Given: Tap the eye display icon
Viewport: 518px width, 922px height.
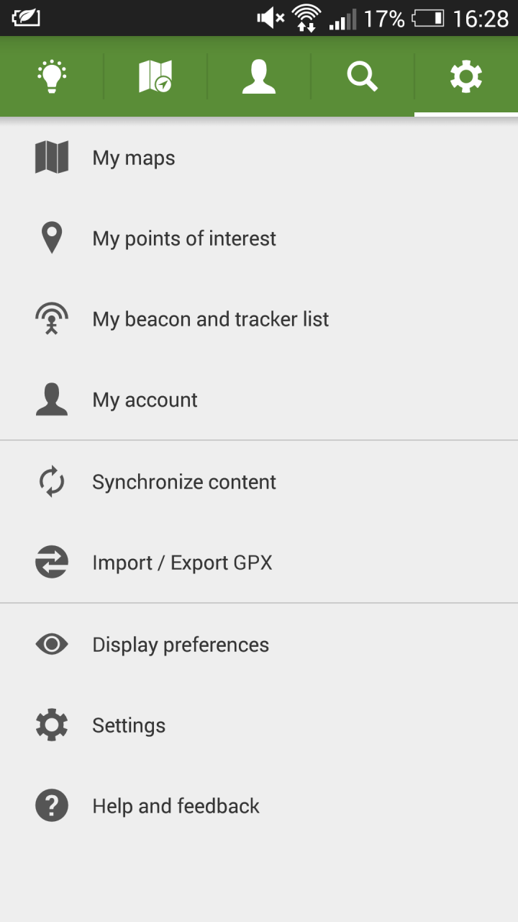Looking at the screenshot, I should (52, 645).
